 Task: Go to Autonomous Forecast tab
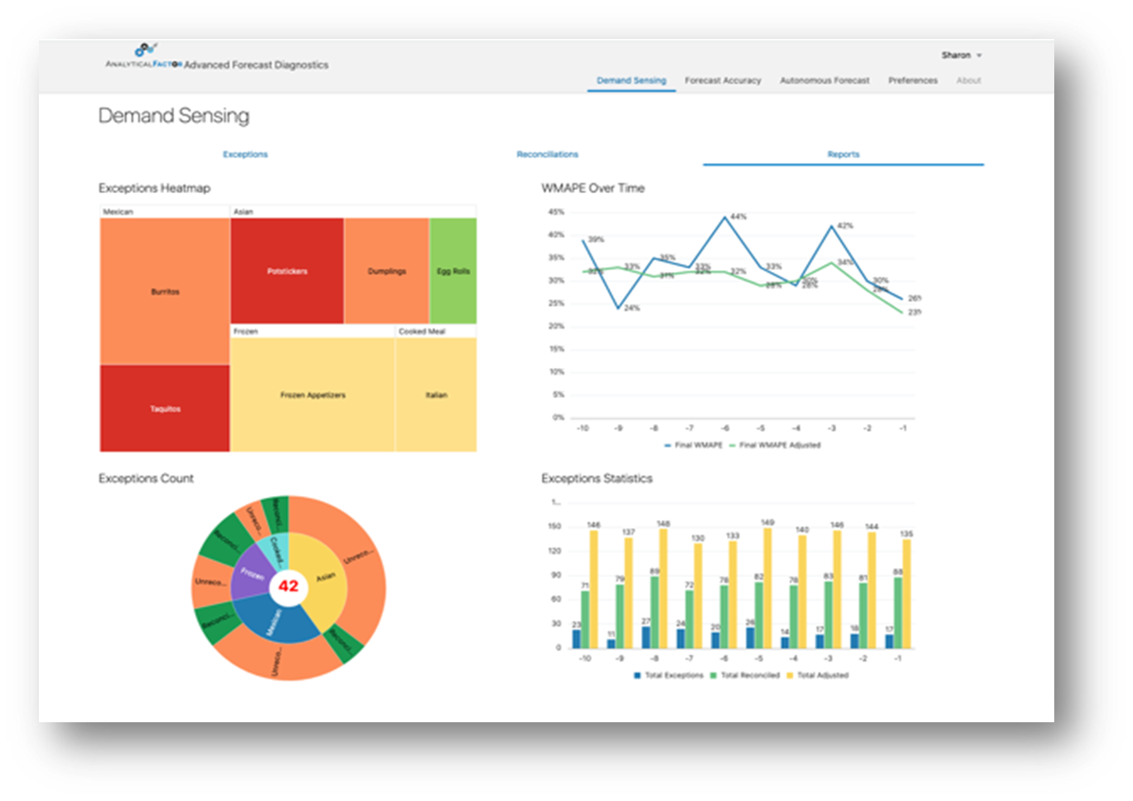click(825, 80)
